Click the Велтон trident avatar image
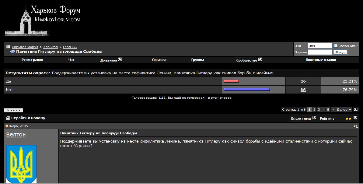This screenshot has height=184, width=363. 21,164
